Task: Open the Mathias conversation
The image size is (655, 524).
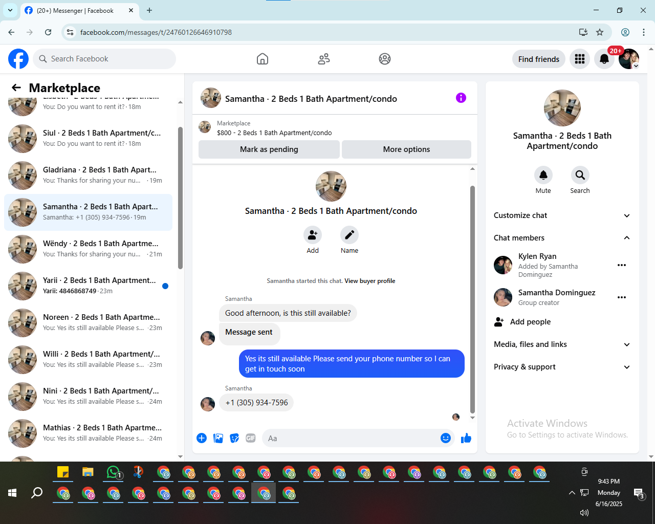Action: [x=88, y=433]
